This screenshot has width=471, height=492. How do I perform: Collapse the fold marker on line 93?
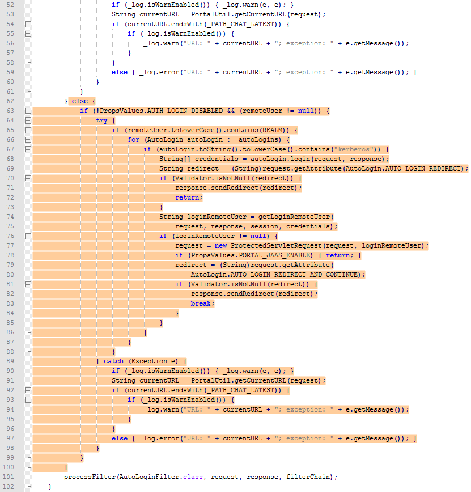[x=28, y=400]
